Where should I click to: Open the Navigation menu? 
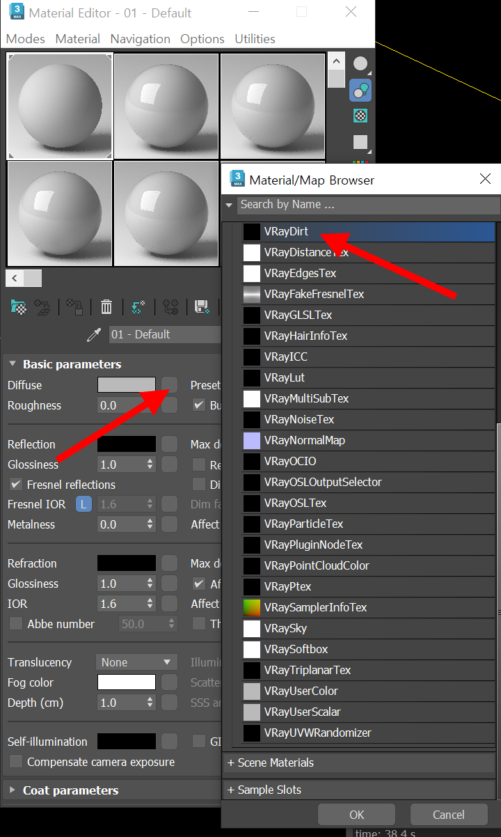click(x=141, y=39)
